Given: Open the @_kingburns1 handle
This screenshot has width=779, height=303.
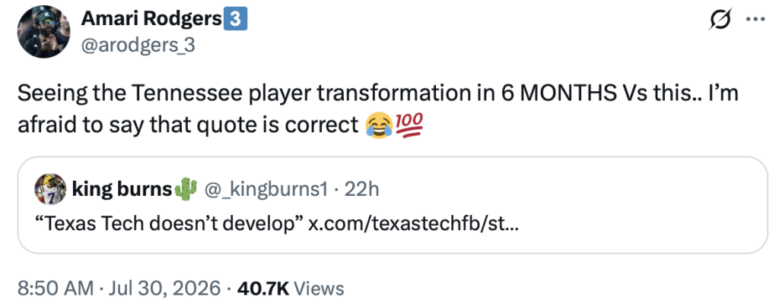Looking at the screenshot, I should [x=265, y=189].
